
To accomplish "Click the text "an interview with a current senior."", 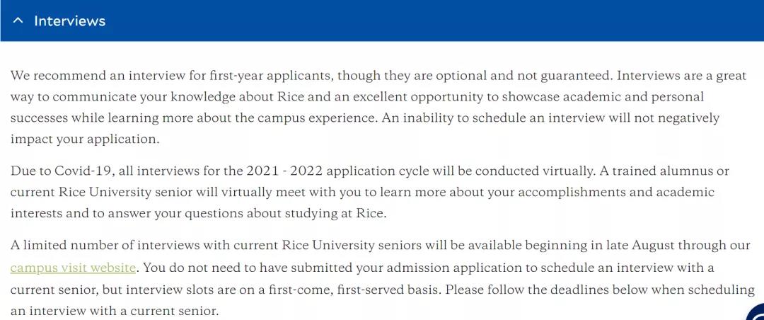I will [115, 311].
